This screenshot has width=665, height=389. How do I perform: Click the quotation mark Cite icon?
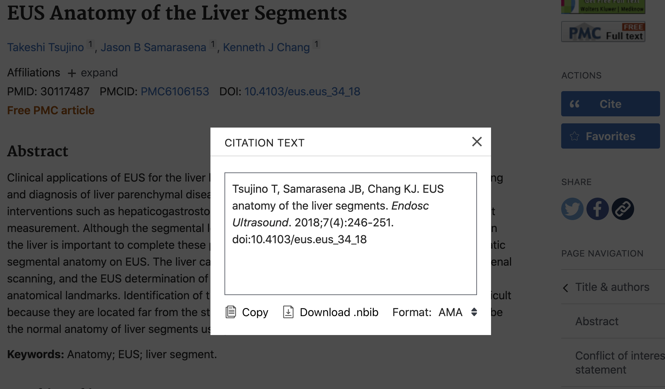(575, 104)
